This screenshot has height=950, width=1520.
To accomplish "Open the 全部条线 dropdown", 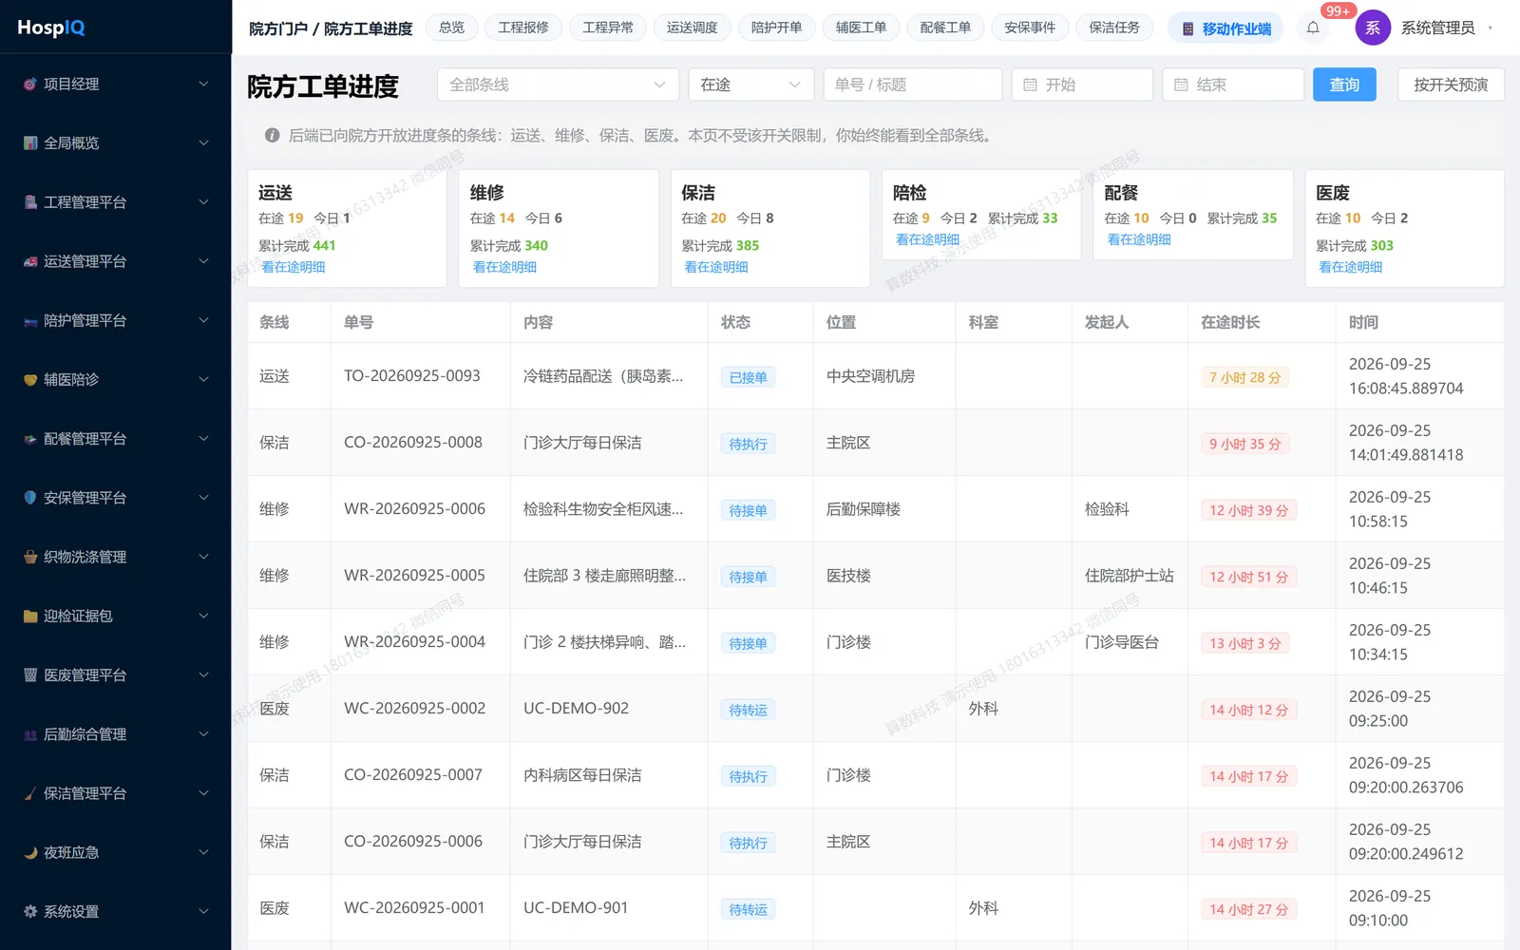I will pos(558,85).
